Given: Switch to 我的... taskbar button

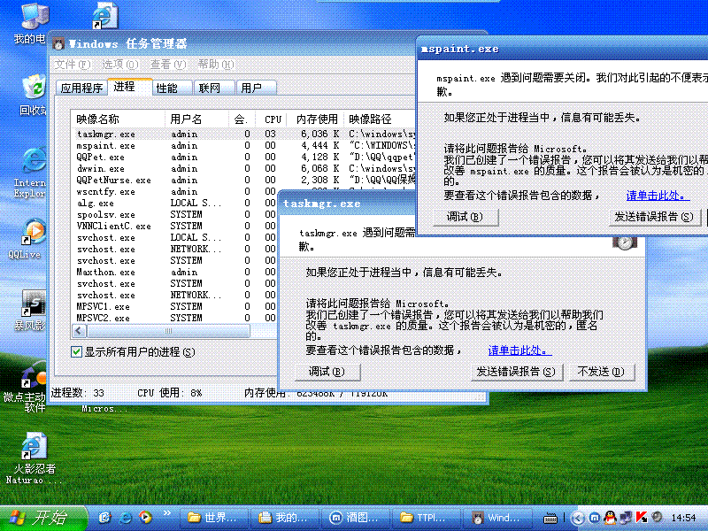Looking at the screenshot, I should pyautogui.click(x=285, y=518).
